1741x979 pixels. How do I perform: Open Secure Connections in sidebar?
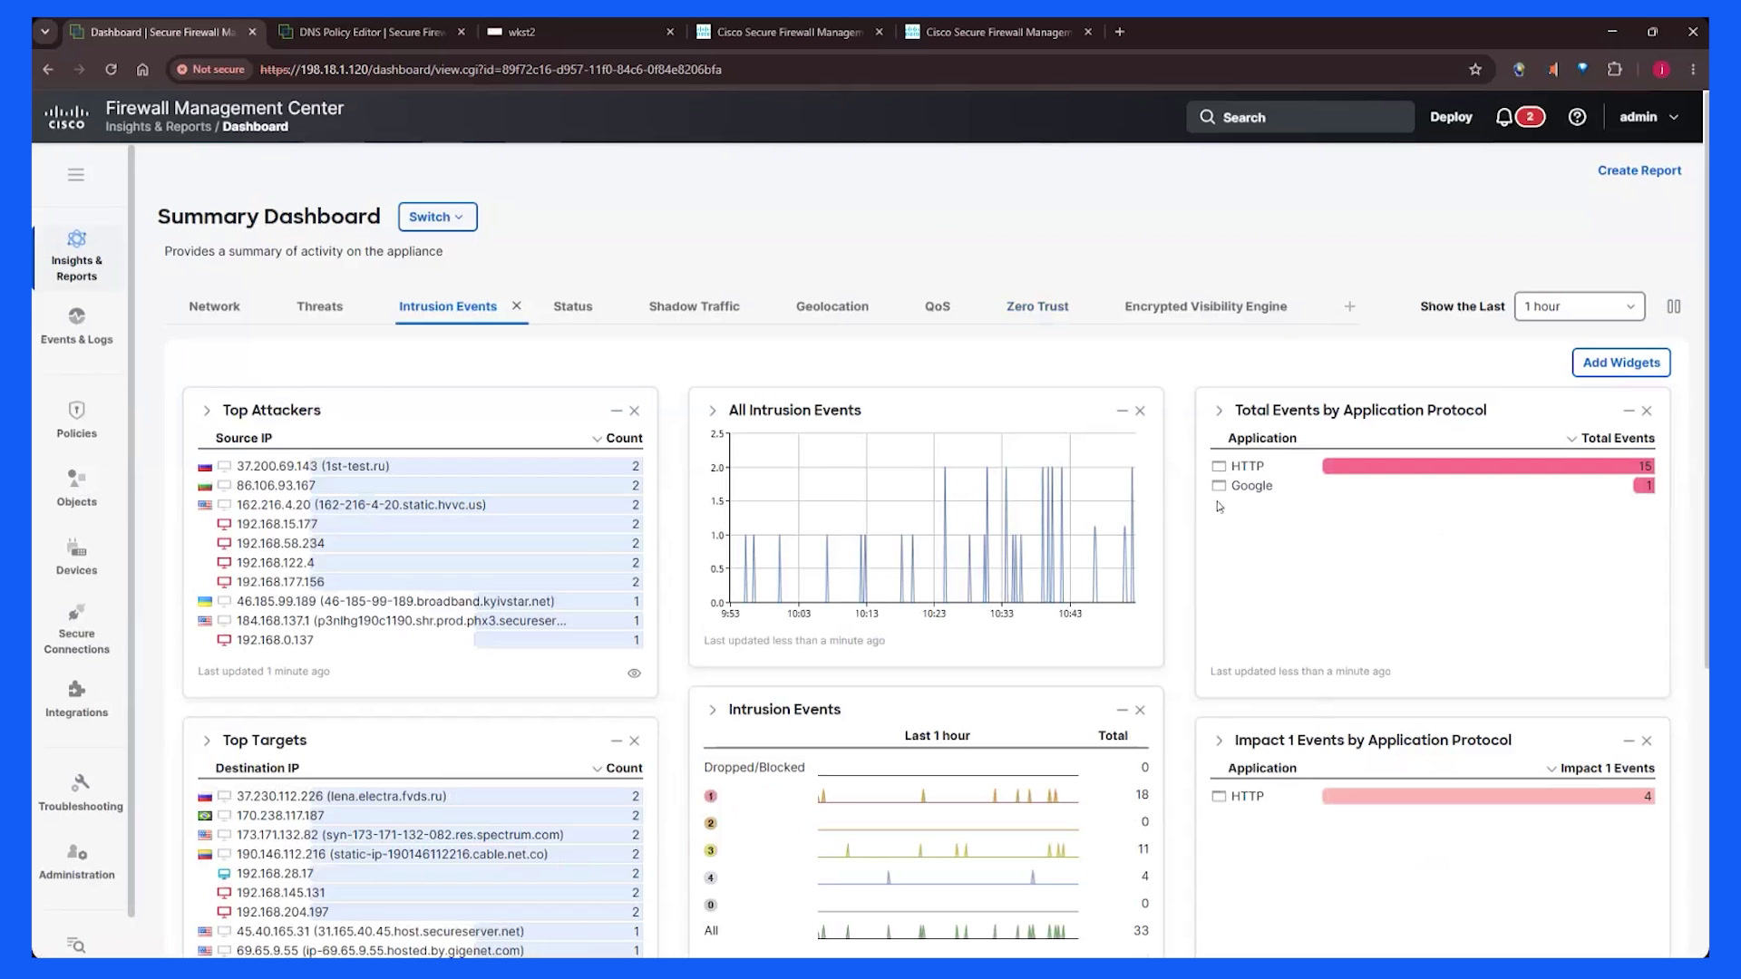point(77,629)
